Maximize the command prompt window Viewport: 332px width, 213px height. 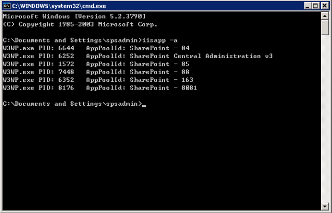(315, 6)
